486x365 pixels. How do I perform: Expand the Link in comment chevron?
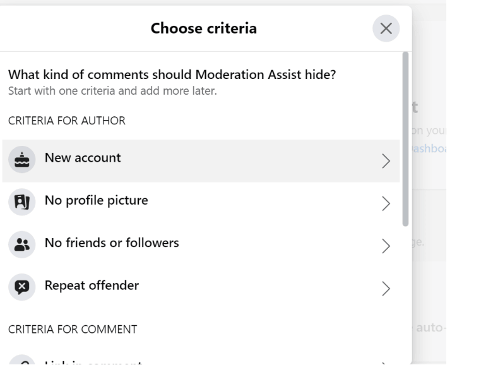[386, 362]
